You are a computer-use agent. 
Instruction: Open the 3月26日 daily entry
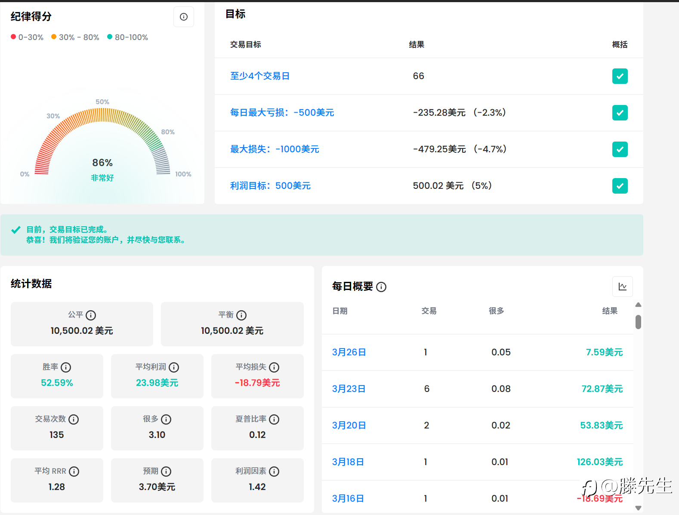(x=349, y=352)
